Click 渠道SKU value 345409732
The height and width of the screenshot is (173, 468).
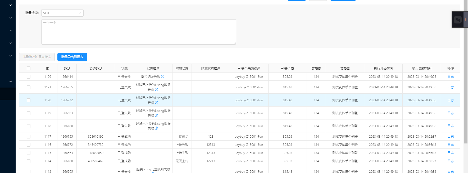(96, 145)
